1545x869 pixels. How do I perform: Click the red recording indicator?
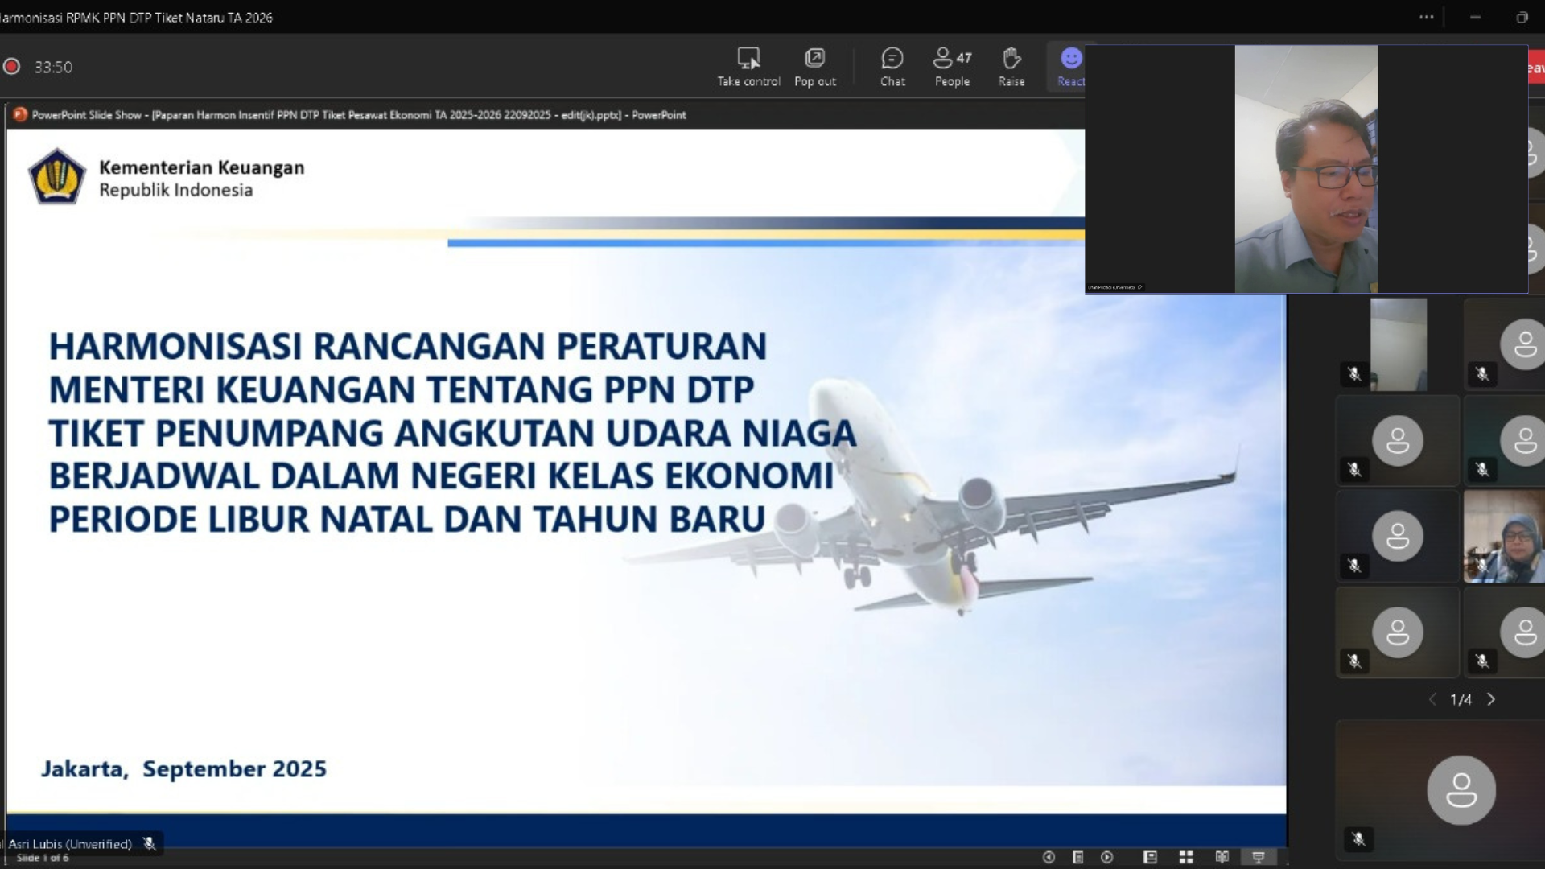pos(11,67)
